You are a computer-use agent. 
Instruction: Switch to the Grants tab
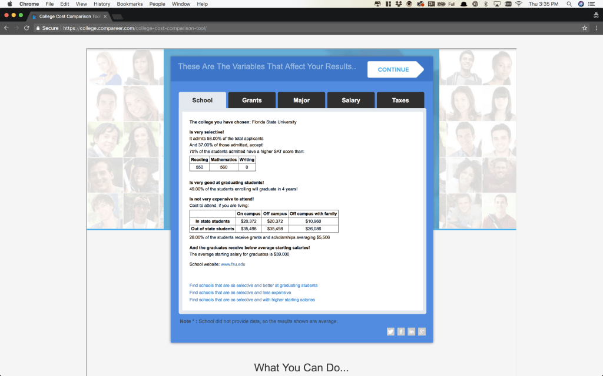[252, 100]
